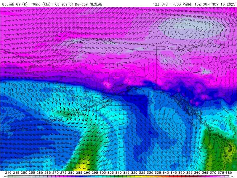Click the 300 scale label

pyautogui.click(x=103, y=173)
